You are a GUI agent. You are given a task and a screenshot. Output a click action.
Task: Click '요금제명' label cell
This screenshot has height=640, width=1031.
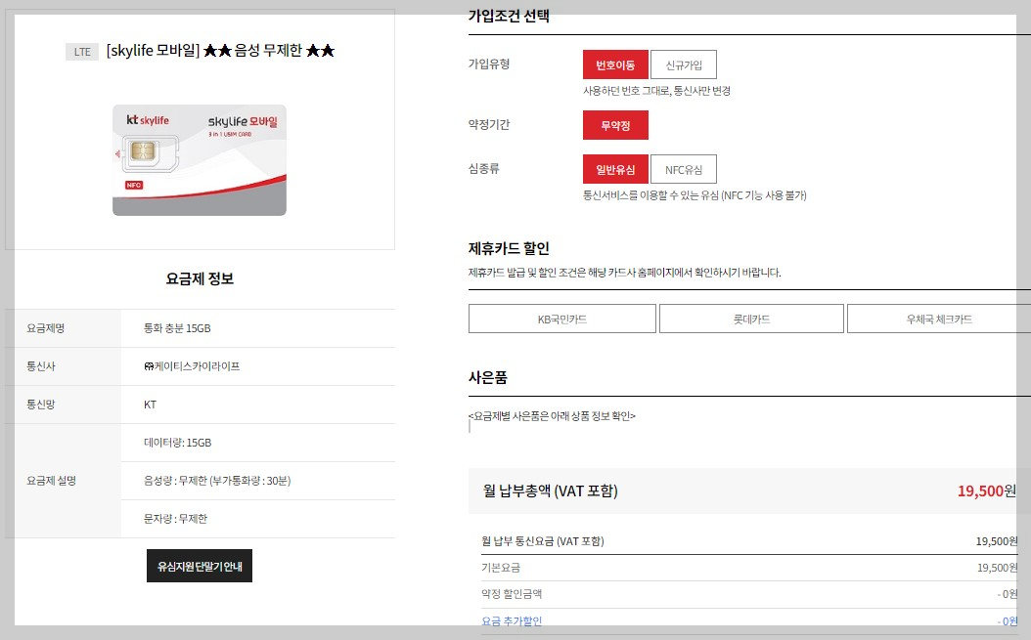pyautogui.click(x=64, y=328)
